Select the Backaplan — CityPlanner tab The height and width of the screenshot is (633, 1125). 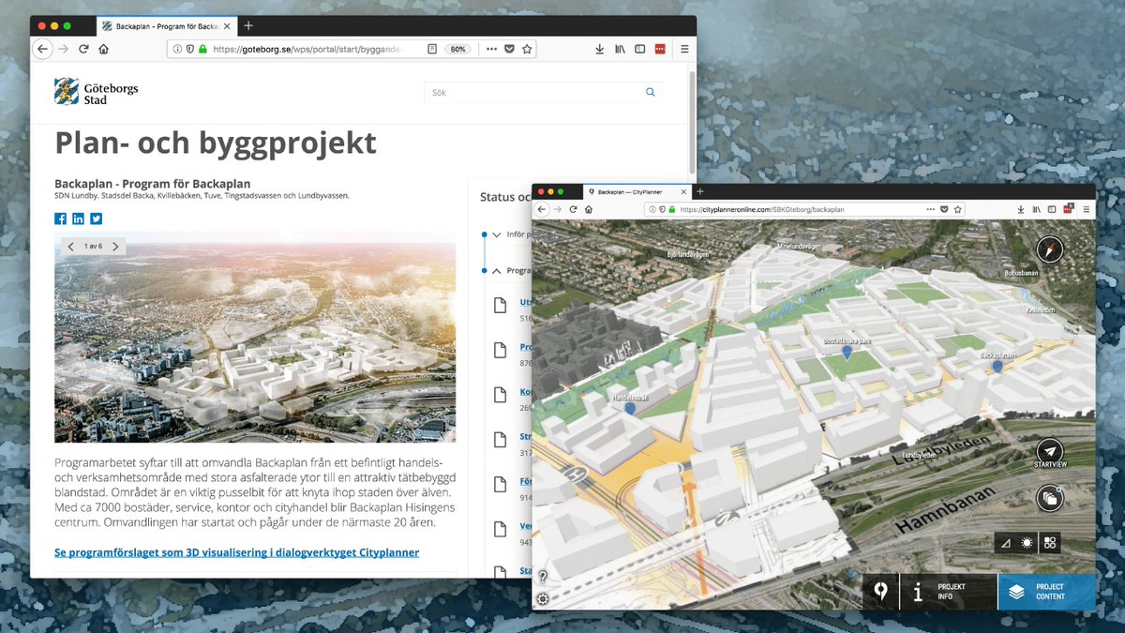click(x=637, y=191)
